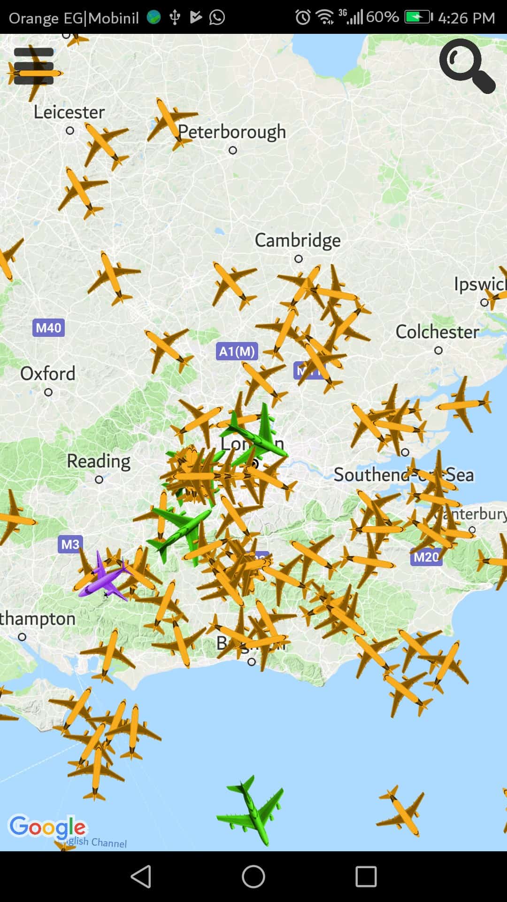This screenshot has height=902, width=507.
Task: Open the hamburger menu
Action: tap(34, 66)
